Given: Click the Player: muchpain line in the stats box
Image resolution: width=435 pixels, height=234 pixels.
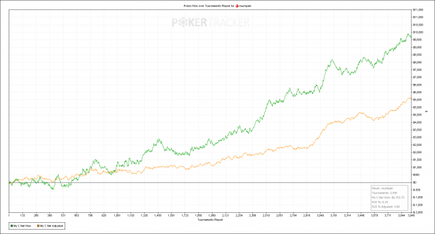Looking at the screenshot, I should 383,188.
